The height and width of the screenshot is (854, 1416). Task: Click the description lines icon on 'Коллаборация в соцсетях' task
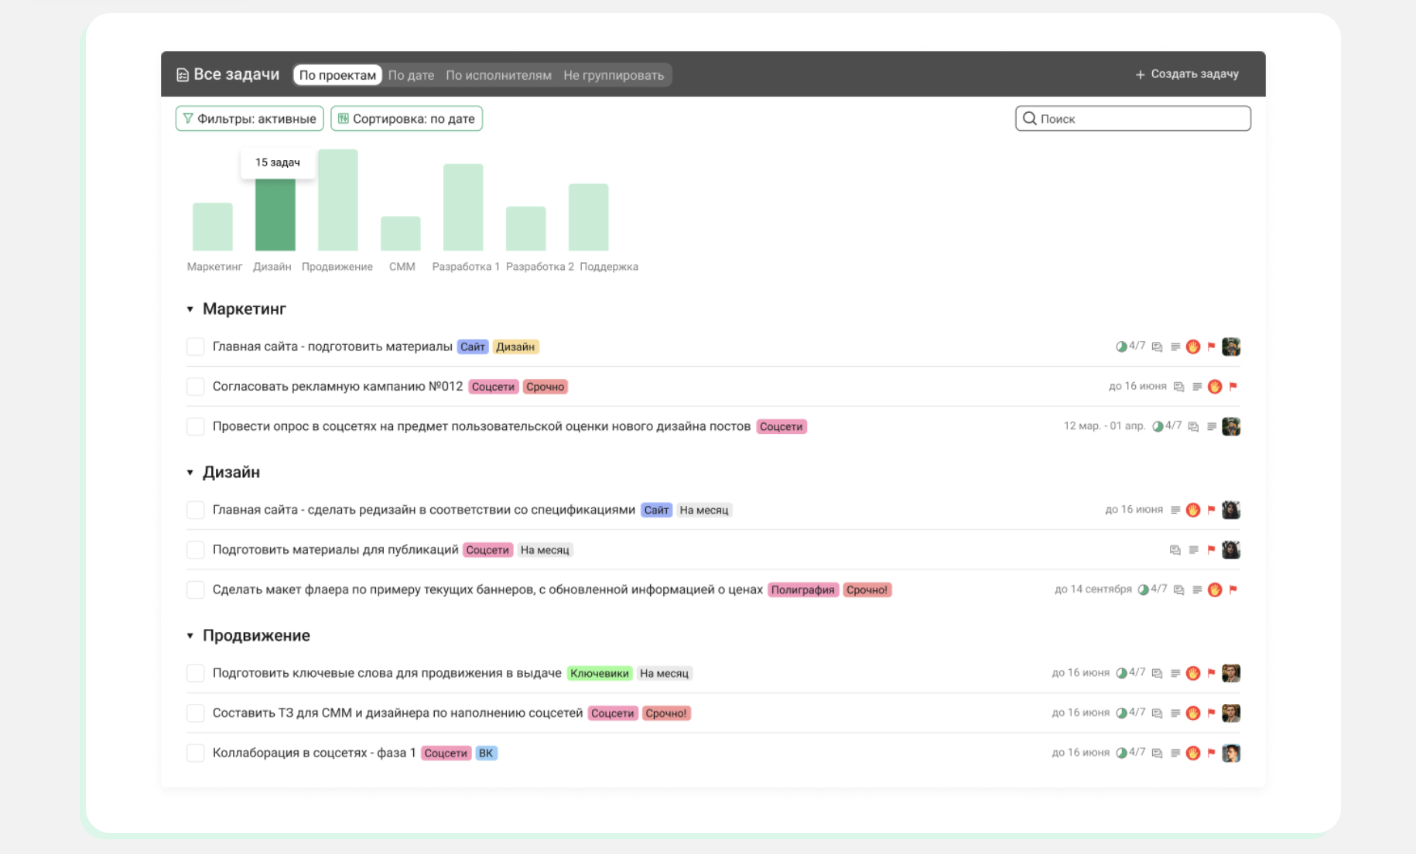point(1175,753)
